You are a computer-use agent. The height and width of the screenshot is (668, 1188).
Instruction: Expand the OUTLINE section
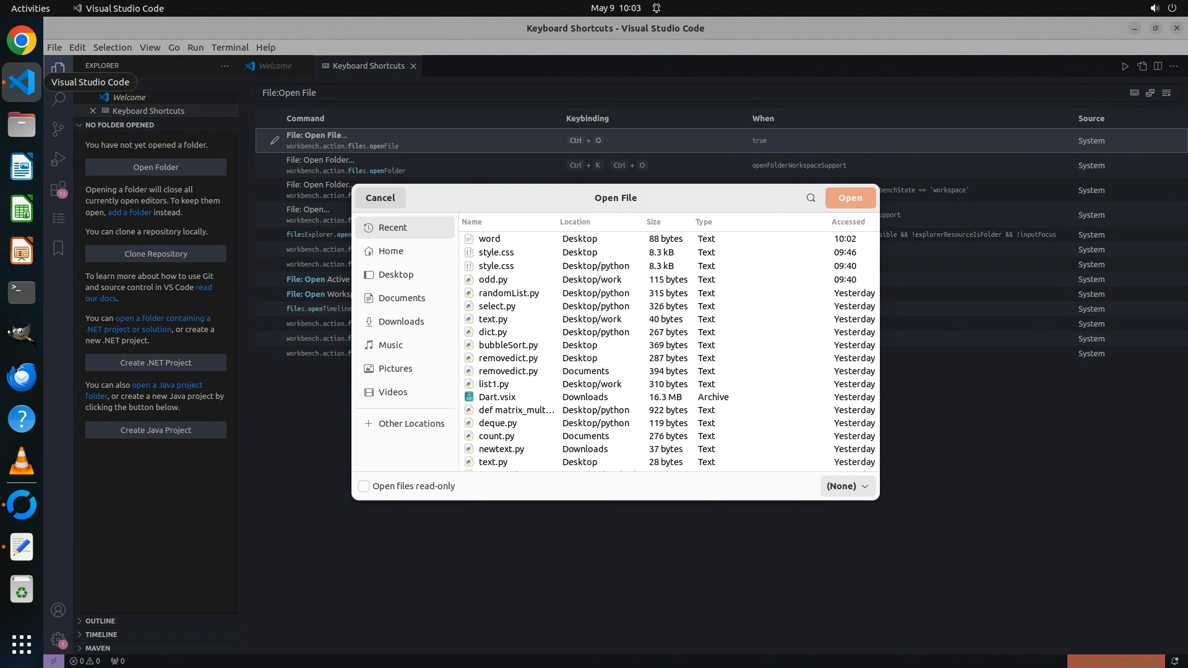[x=100, y=621]
